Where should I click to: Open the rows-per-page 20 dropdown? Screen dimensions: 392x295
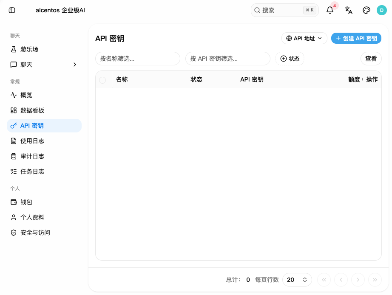[x=297, y=280]
